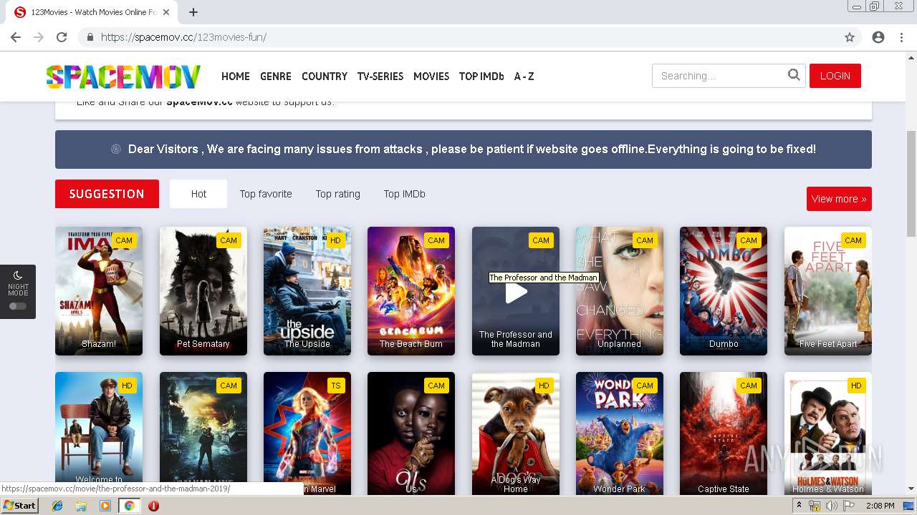This screenshot has height=515, width=917.
Task: Click the address bar URL
Action: [183, 37]
